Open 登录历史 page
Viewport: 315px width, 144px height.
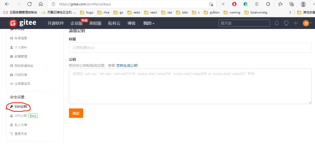click(18, 134)
